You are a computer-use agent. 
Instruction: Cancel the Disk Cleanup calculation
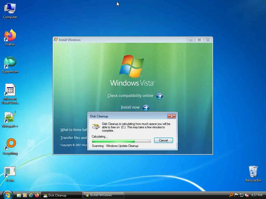click(163, 140)
